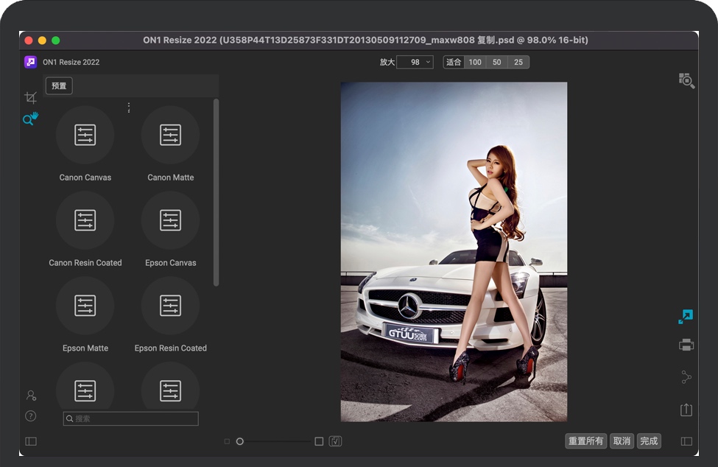Viewport: 718px width, 467px height.
Task: Click the 完成 done button
Action: pos(649,441)
